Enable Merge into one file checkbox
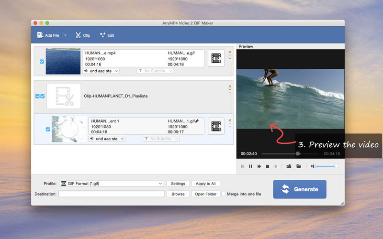 point(224,194)
